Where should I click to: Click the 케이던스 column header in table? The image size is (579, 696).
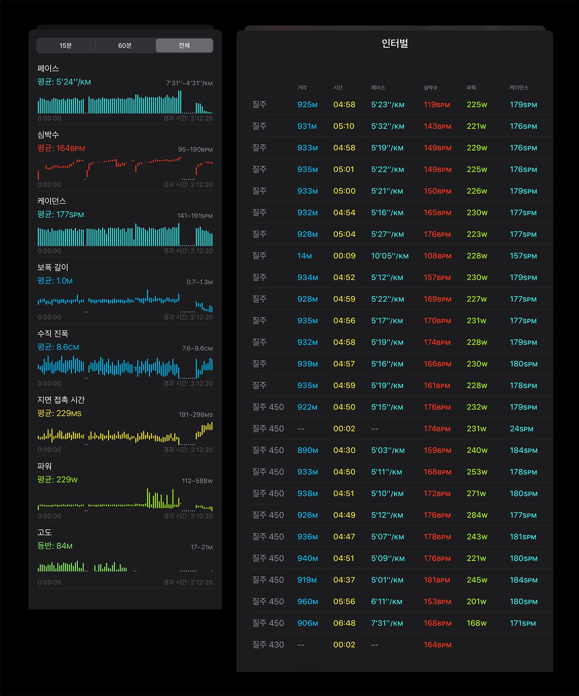[x=519, y=88]
